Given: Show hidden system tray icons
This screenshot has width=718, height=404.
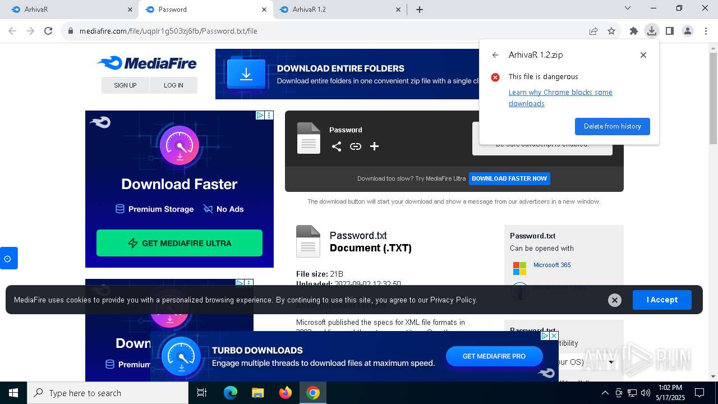Looking at the screenshot, I should 605,393.
